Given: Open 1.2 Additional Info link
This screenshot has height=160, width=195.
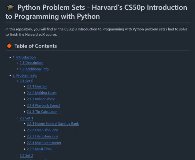Looking at the screenshot, I should click(34, 69).
